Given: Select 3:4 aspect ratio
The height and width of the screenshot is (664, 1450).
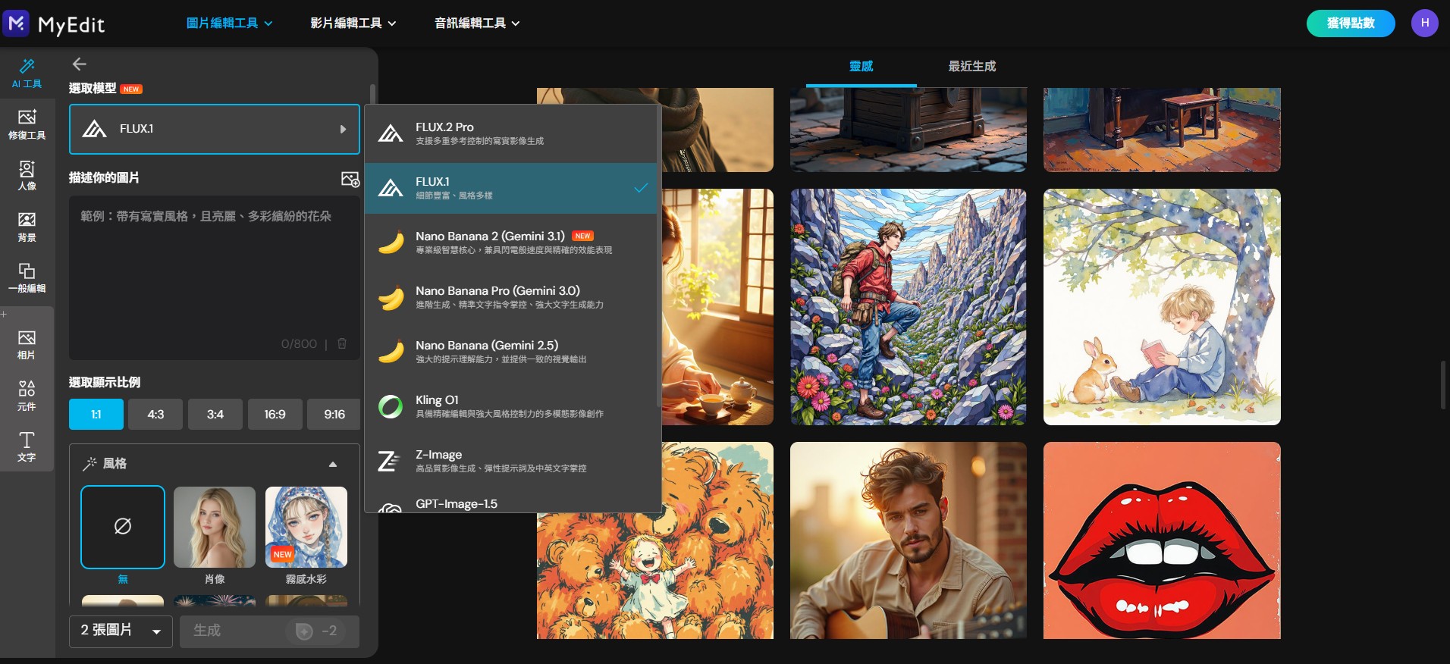Looking at the screenshot, I should [x=215, y=415].
